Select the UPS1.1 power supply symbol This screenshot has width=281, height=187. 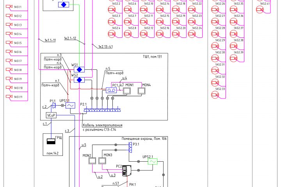70,106
